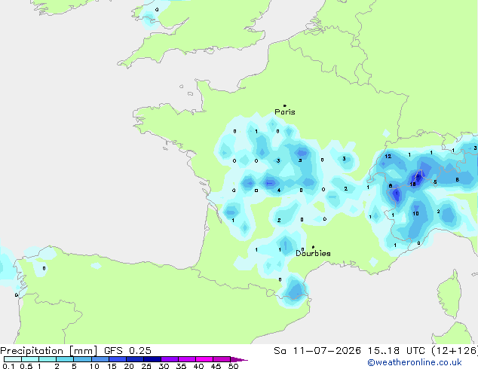Pick the lightest 0.1–0.5 mm legend swatch
Image resolution: width=478 pixels, height=369 pixels.
pos(13,359)
